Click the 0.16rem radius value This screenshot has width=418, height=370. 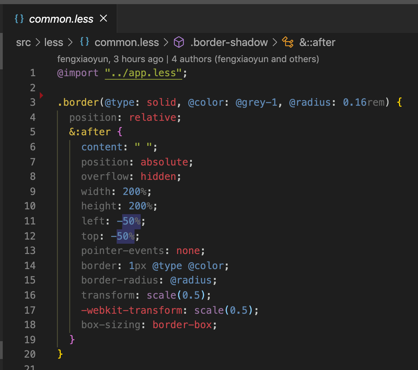tap(364, 102)
